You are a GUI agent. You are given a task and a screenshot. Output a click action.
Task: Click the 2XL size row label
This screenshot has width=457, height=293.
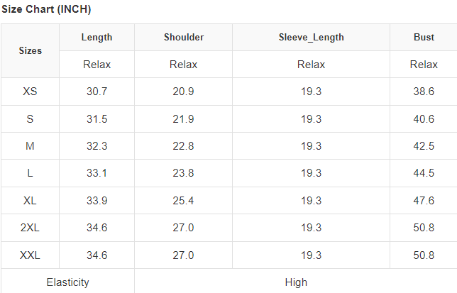tap(30, 228)
